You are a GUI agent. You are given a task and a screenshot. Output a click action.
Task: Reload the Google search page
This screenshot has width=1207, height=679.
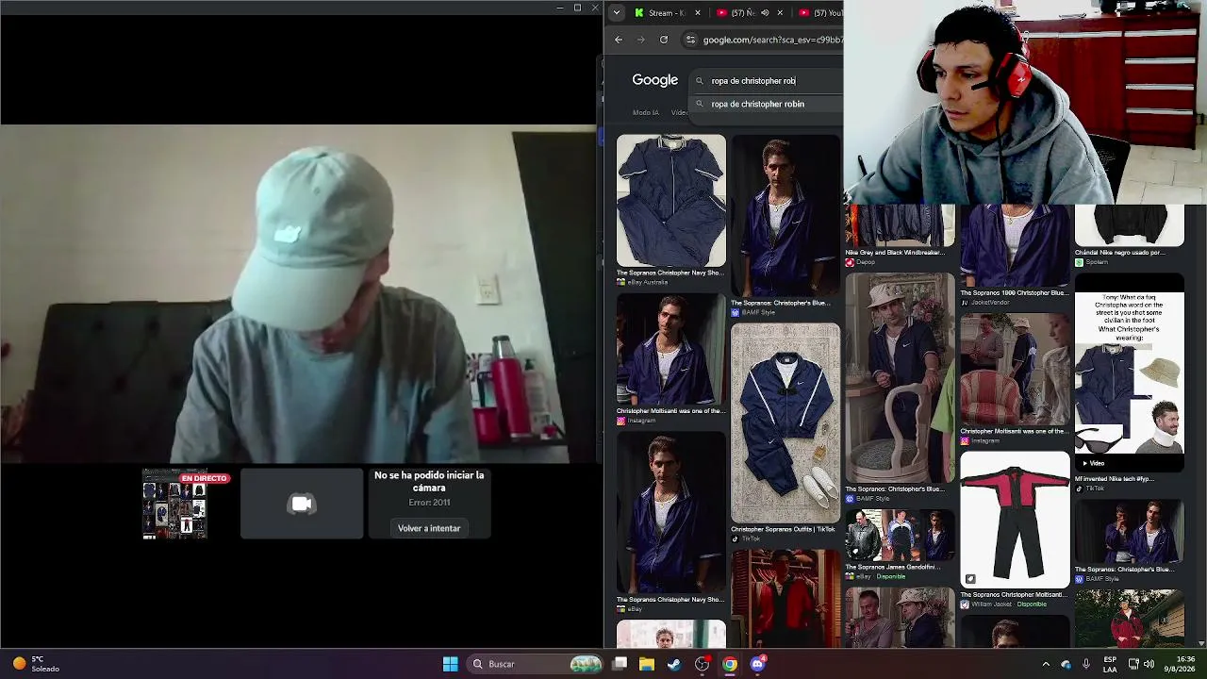(x=664, y=40)
